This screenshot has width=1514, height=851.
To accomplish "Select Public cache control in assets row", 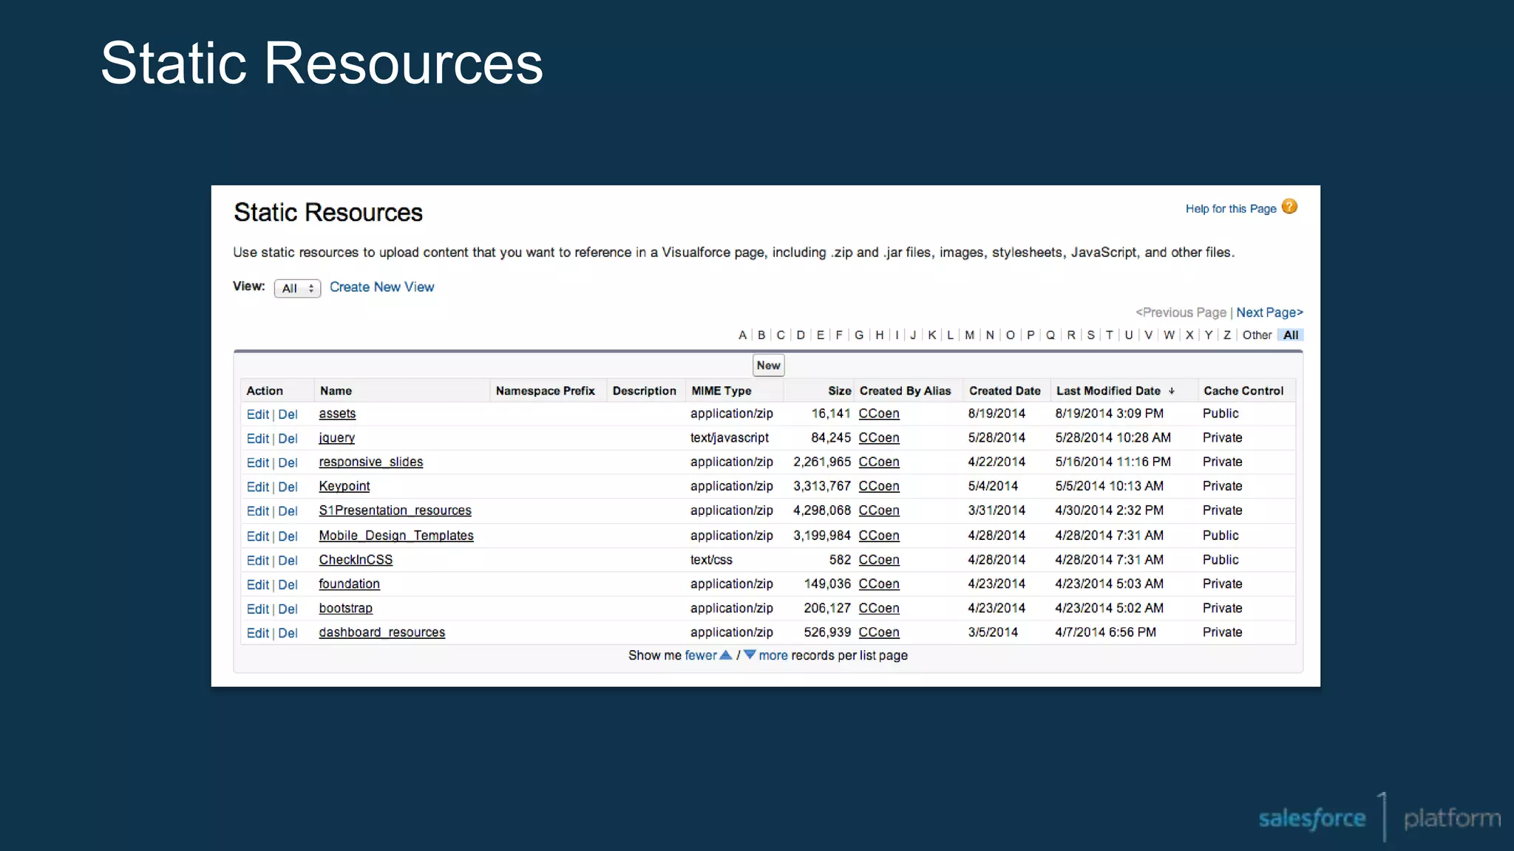I will click(x=1221, y=414).
